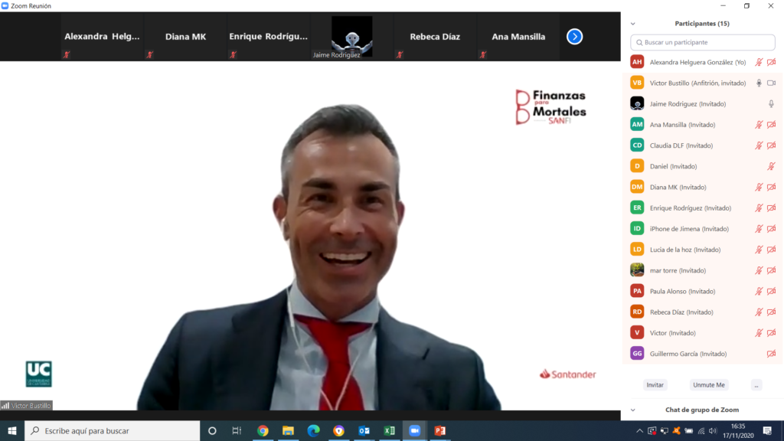The image size is (784, 441).
Task: Click Alexandra Helguera's disabled camera icon
Action: point(771,62)
